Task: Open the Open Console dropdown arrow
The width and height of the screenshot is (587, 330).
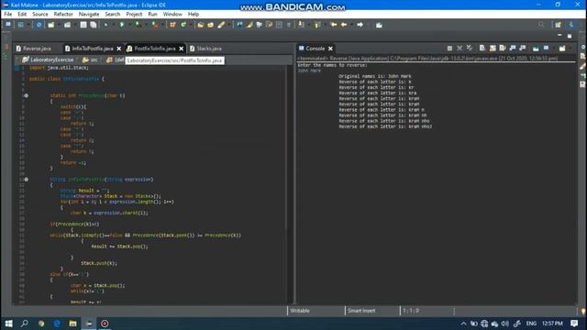Action: point(570,49)
